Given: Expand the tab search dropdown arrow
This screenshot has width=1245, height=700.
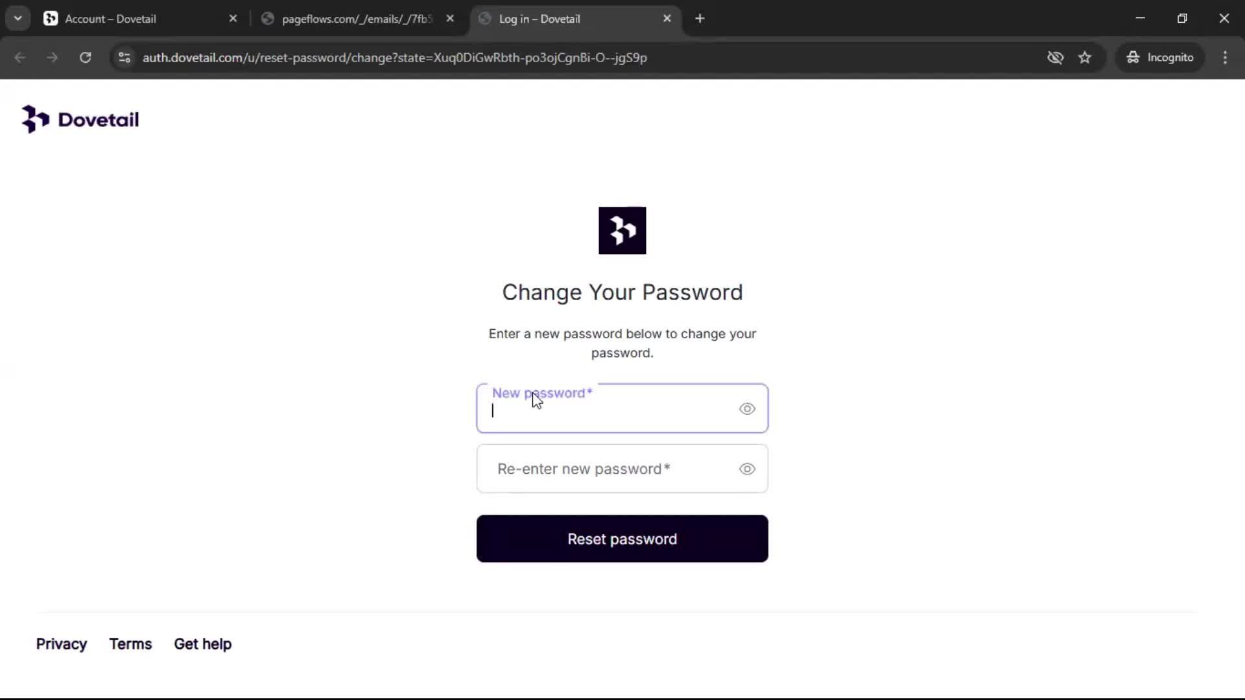Looking at the screenshot, I should click(x=18, y=19).
